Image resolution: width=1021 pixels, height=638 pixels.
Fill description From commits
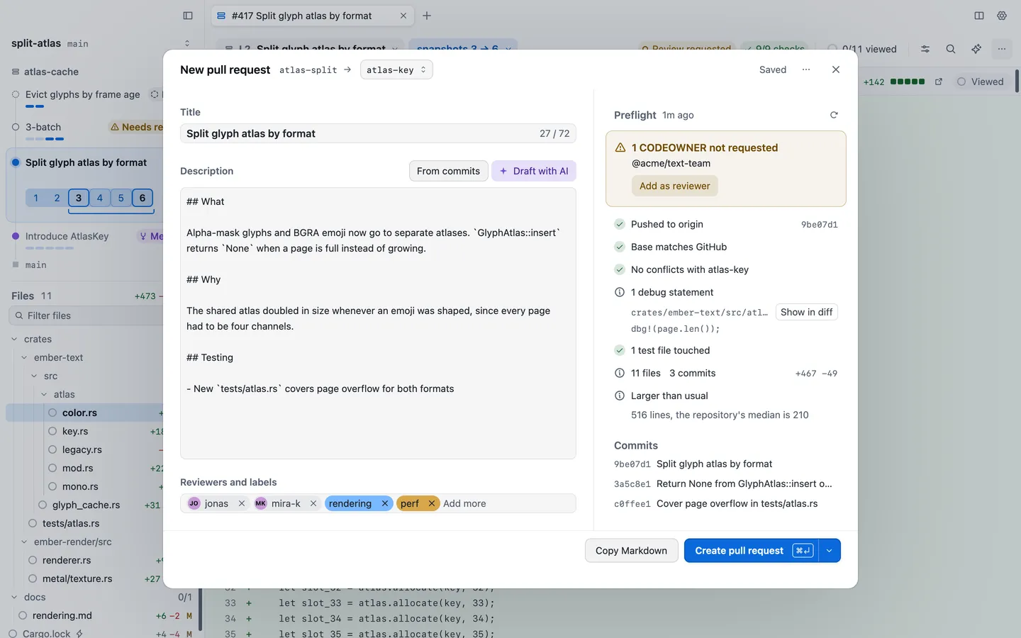448,171
